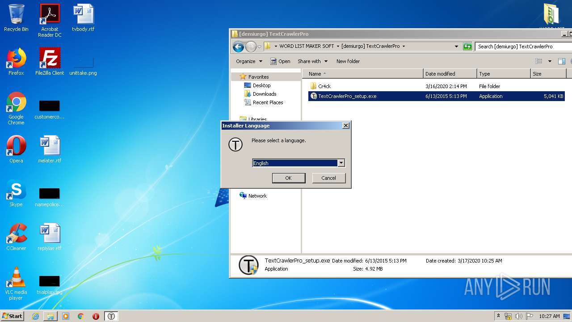Open the view options dropdown arrow
The width and height of the screenshot is (572, 322).
click(x=550, y=61)
